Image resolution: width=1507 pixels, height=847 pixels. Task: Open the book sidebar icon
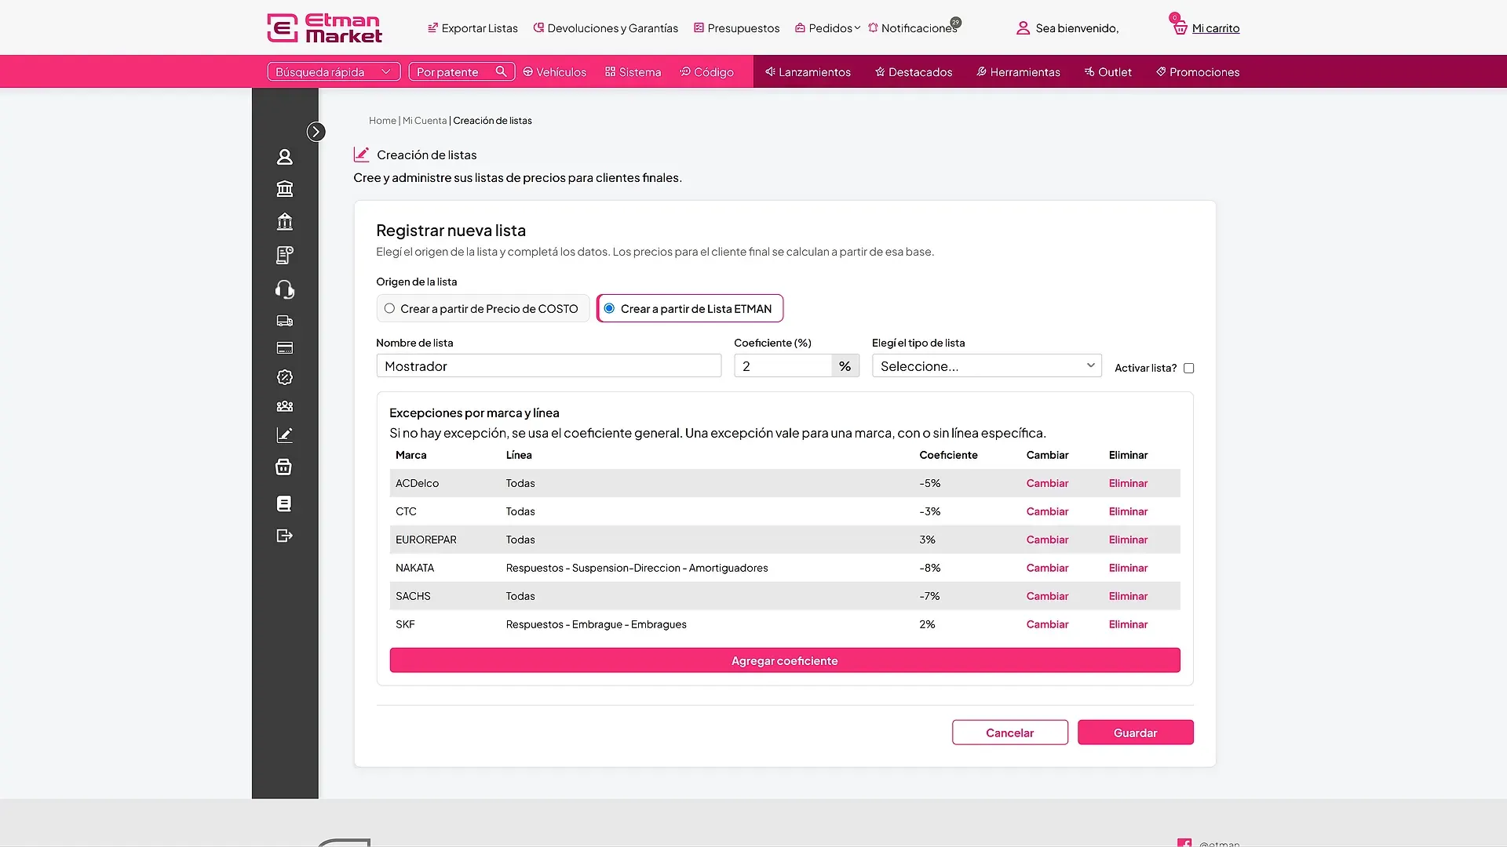(x=284, y=503)
